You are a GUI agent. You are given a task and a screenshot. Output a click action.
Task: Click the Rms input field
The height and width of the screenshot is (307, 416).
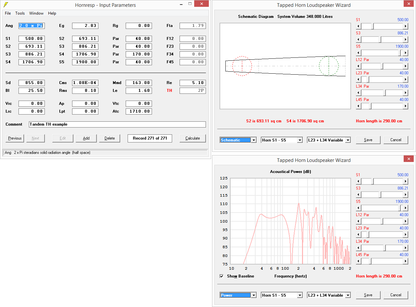(x=85, y=91)
